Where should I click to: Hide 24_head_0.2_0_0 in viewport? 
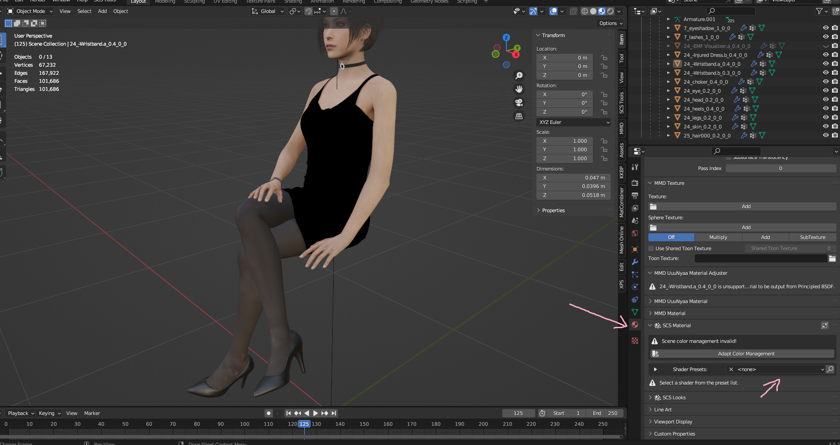point(826,99)
